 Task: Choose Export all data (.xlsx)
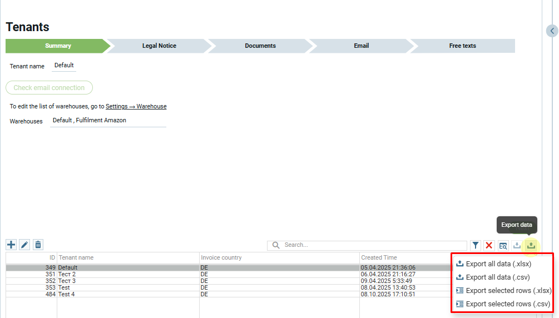[497, 264]
